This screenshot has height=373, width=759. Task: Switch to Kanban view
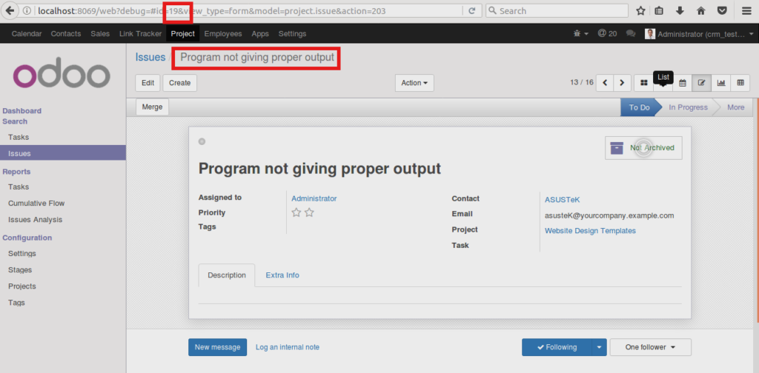point(643,83)
